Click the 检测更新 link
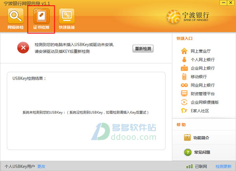 [223, 166]
